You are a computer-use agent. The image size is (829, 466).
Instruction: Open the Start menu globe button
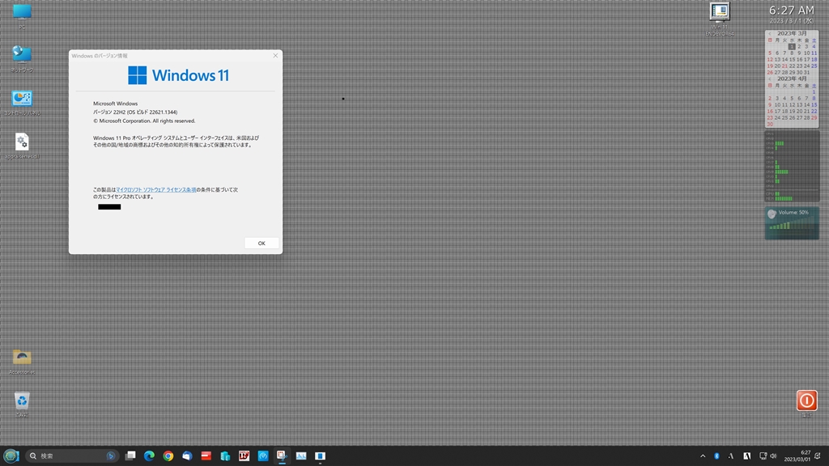point(11,455)
